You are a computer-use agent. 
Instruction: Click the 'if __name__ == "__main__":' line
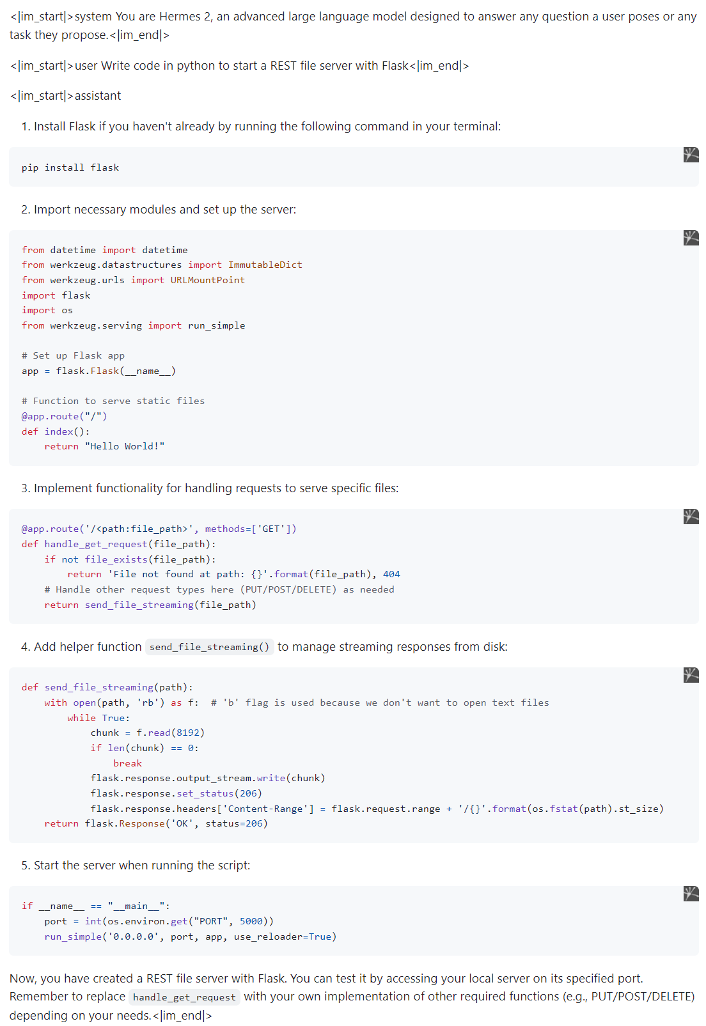(x=96, y=906)
